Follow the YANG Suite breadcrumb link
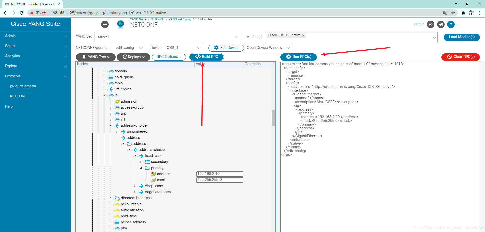Screen dimensions: 485x232 coord(138,19)
